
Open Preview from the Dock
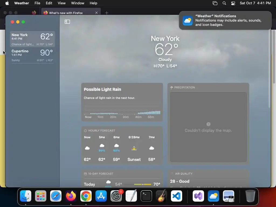229,196
